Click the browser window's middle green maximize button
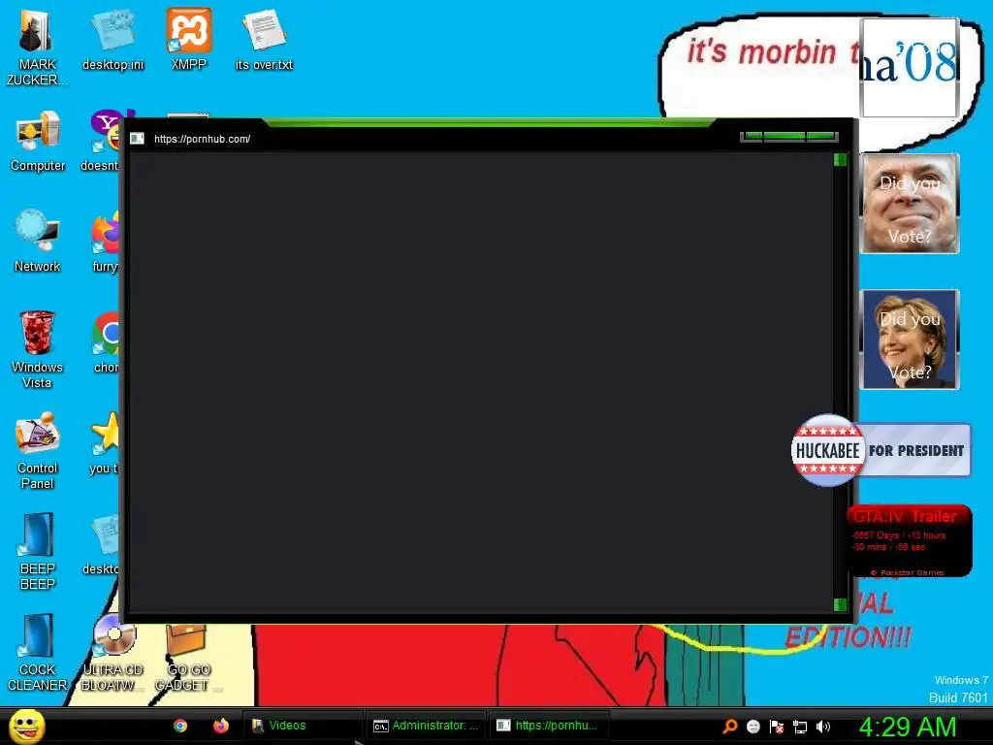 (784, 136)
